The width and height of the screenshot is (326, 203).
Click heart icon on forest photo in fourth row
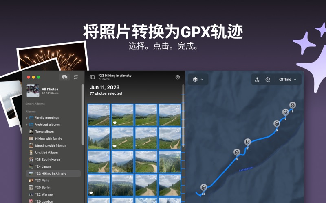91,193
